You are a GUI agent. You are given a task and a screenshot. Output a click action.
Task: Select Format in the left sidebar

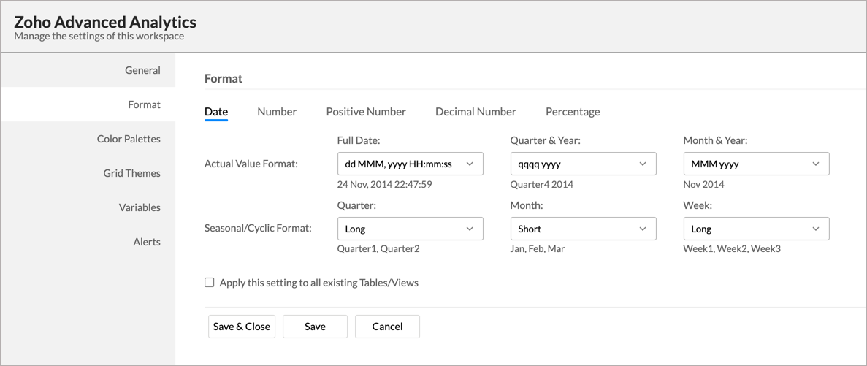click(x=144, y=104)
